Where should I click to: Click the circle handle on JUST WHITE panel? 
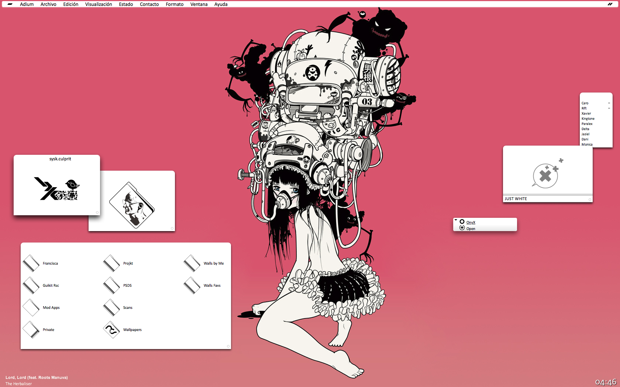pos(590,199)
